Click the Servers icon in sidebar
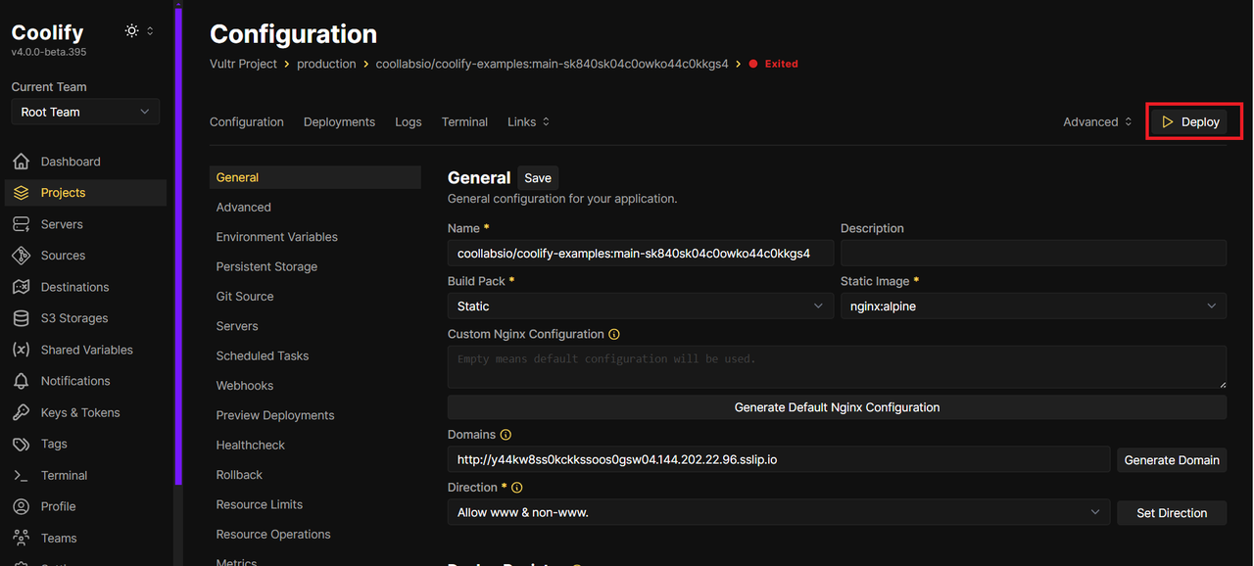 click(21, 224)
